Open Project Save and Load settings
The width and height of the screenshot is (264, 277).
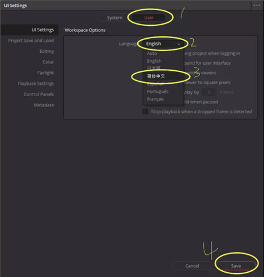click(31, 41)
